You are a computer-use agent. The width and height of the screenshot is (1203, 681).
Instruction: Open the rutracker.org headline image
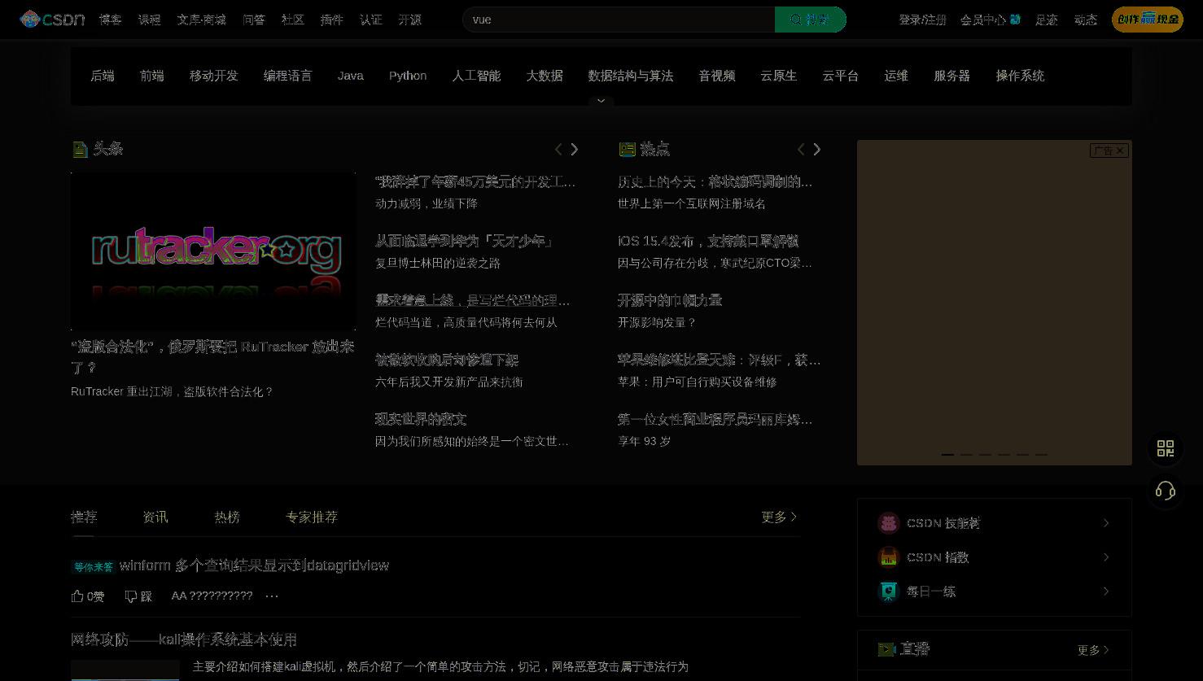[x=213, y=251]
